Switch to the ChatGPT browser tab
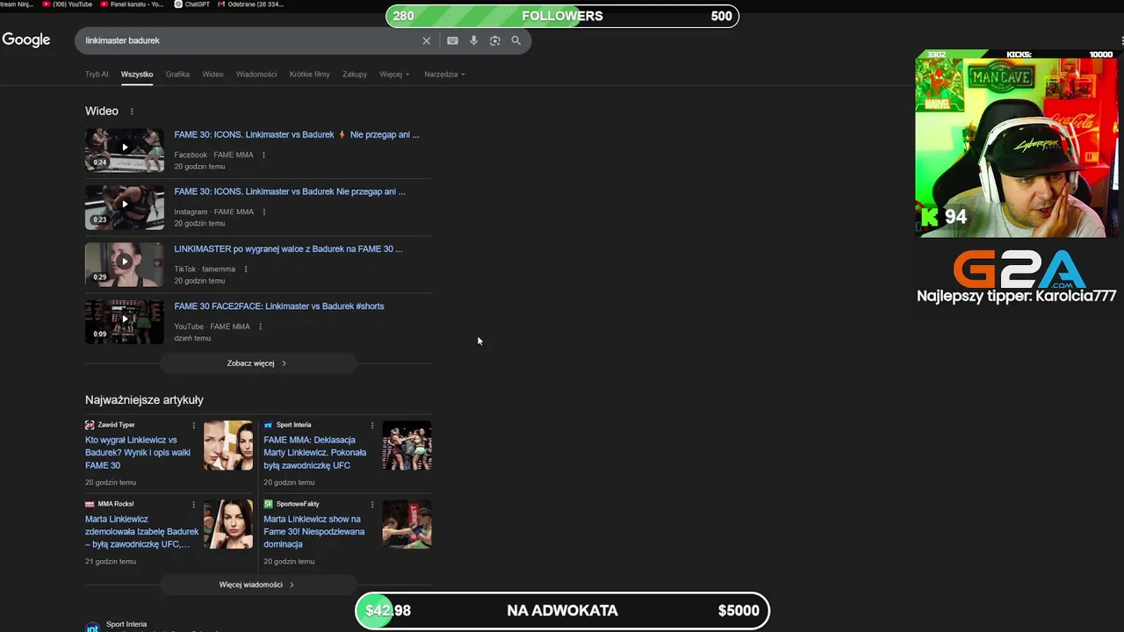Viewport: 1124px width, 632px height. pyautogui.click(x=192, y=4)
